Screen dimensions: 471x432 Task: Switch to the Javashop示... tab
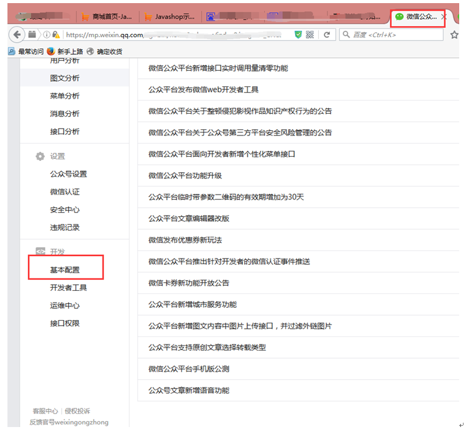pyautogui.click(x=170, y=17)
